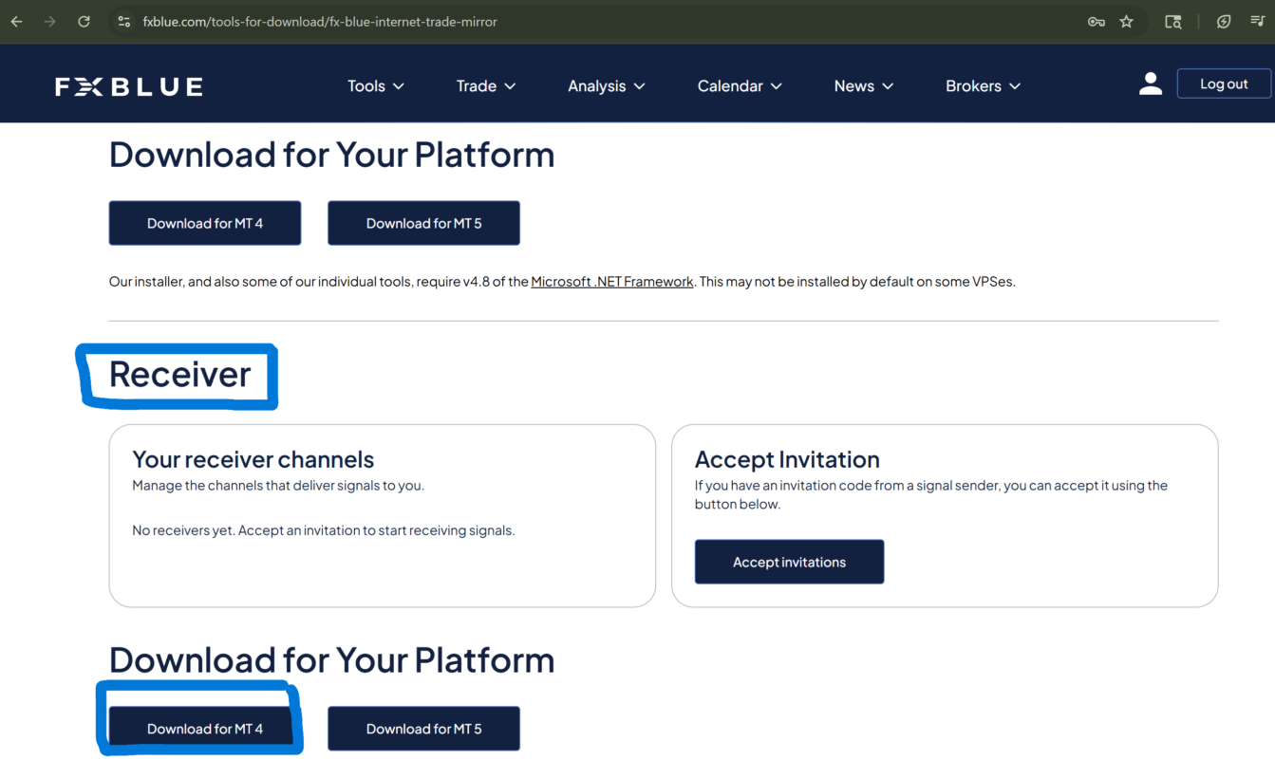The image size is (1275, 759).
Task: Click the Accept invitations button
Action: pos(789,562)
